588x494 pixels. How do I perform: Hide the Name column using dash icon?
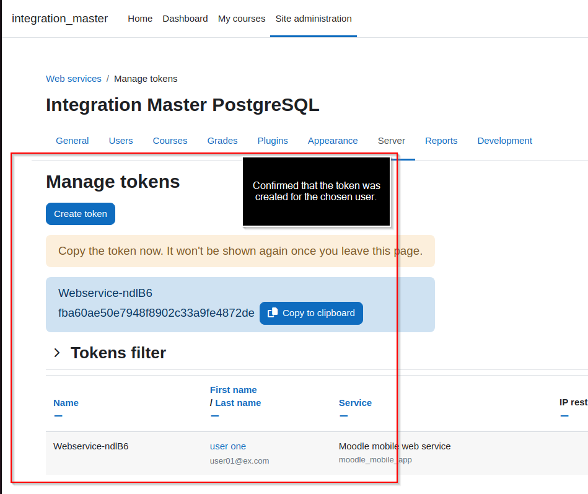tap(58, 416)
